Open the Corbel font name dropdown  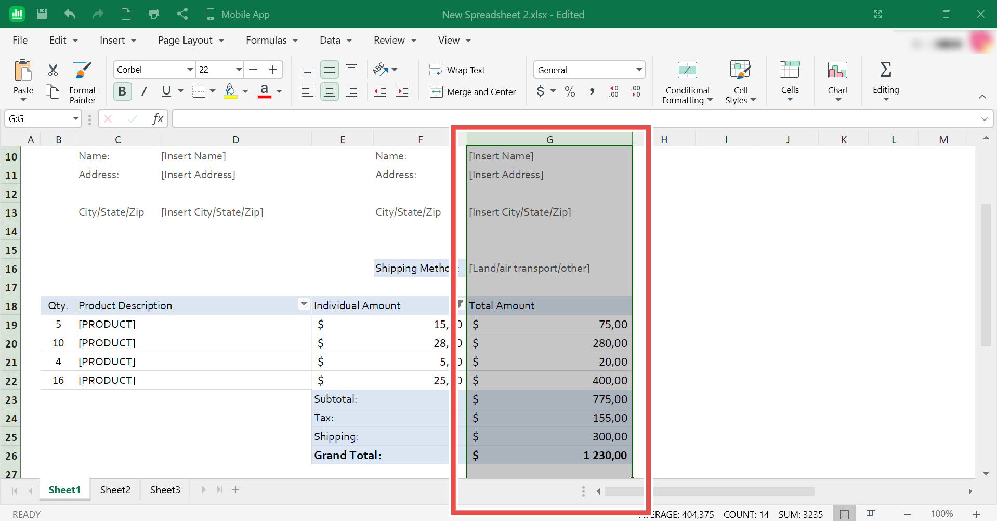(190, 70)
